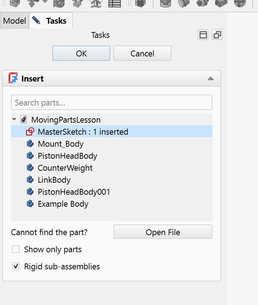Collapse the Insert panel section
The width and height of the screenshot is (258, 305).
pos(210,79)
